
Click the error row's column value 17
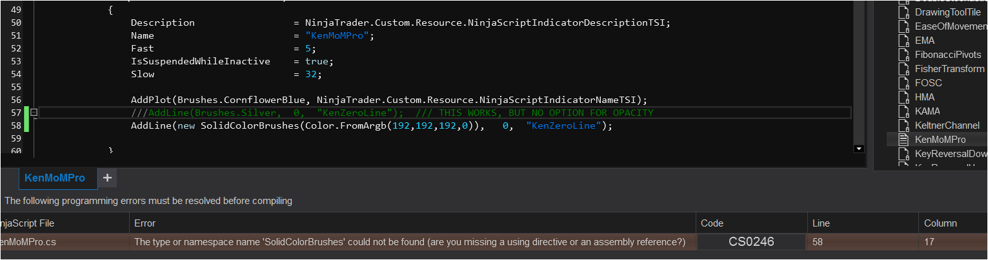click(x=930, y=242)
